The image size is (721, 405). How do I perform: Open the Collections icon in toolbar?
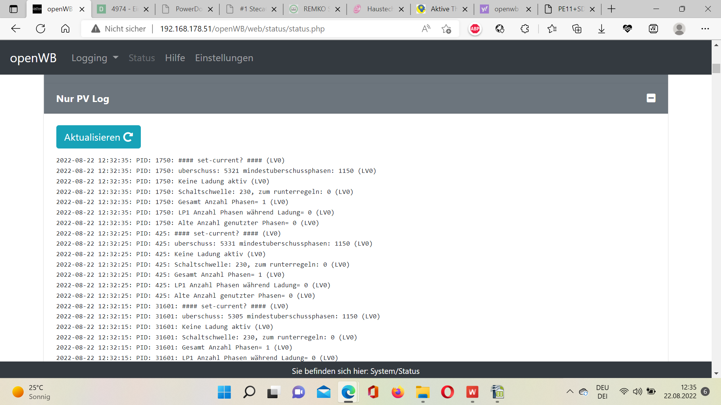tap(576, 29)
